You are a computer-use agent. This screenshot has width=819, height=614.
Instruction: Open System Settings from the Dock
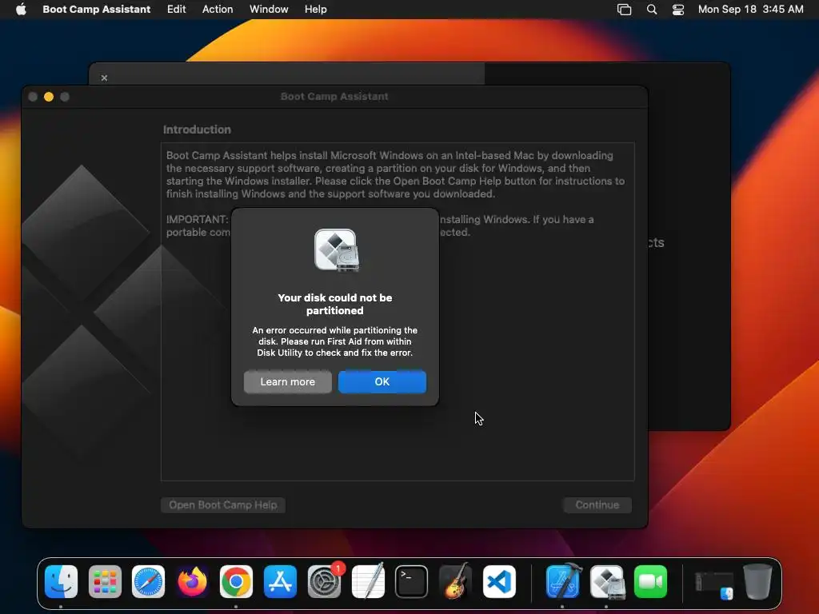[324, 582]
